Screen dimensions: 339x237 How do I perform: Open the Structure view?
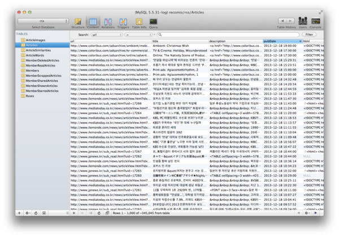click(x=78, y=23)
